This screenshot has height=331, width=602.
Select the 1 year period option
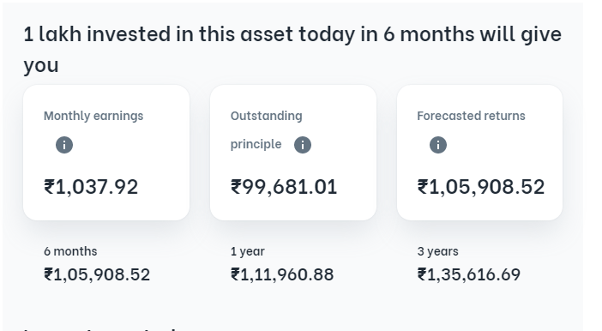248,251
